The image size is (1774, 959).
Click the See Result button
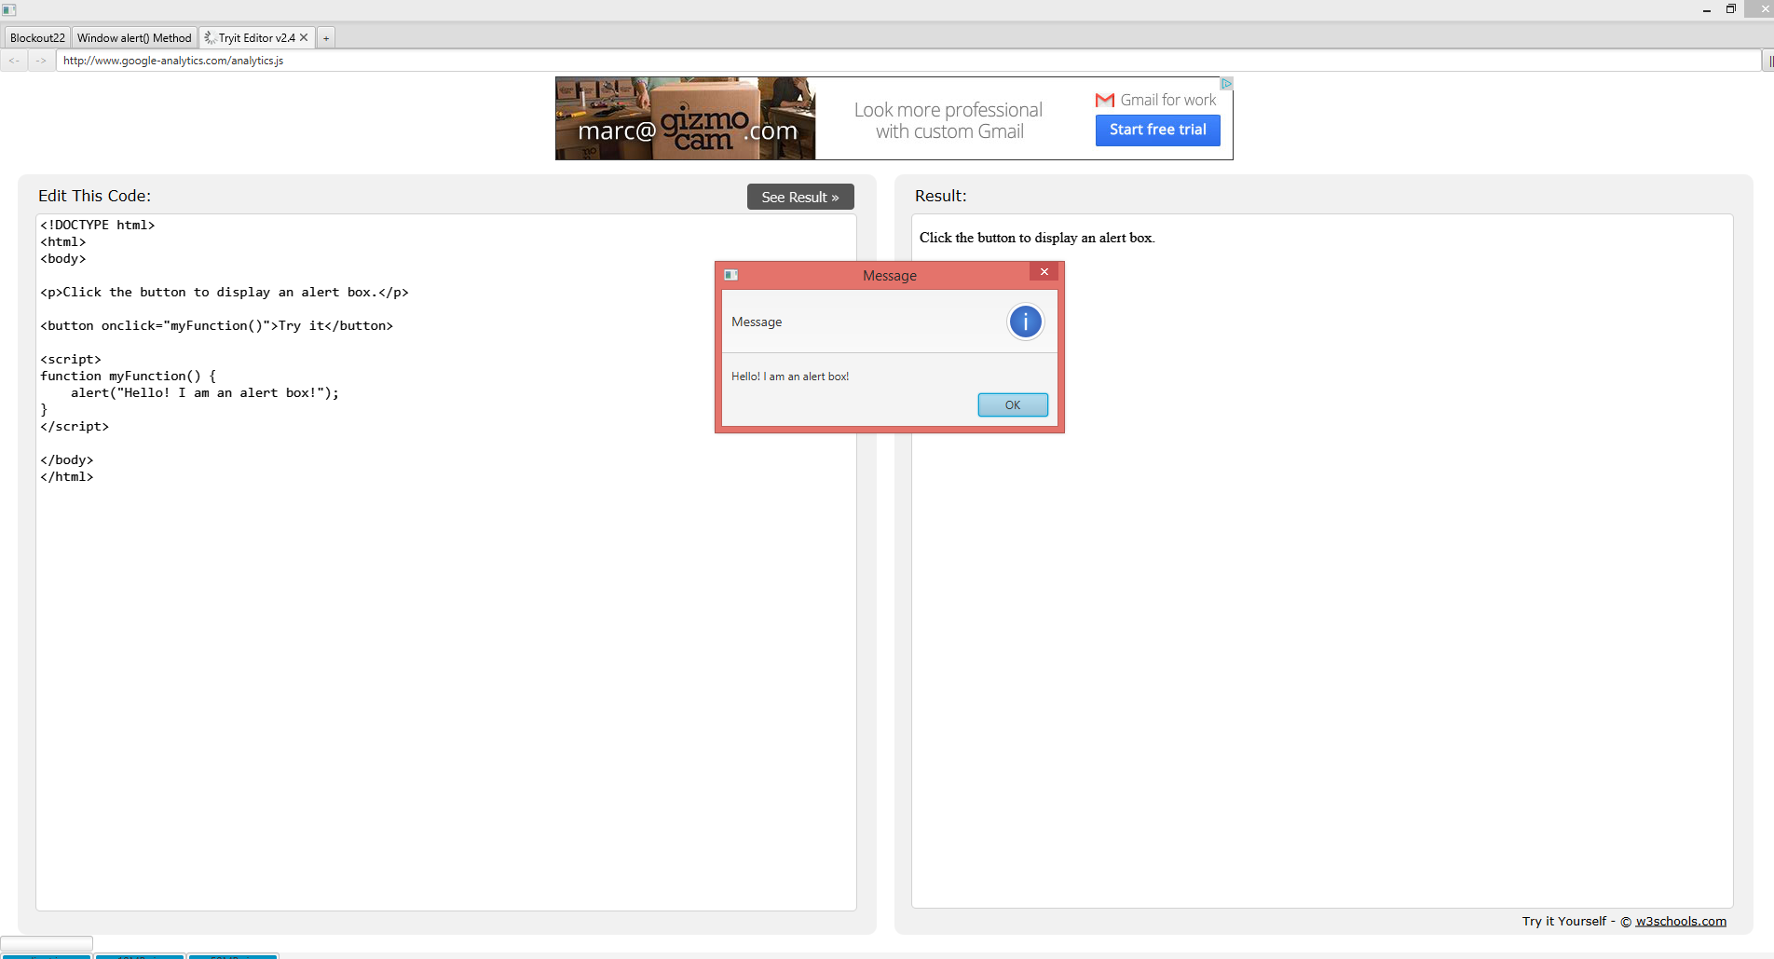tap(799, 197)
